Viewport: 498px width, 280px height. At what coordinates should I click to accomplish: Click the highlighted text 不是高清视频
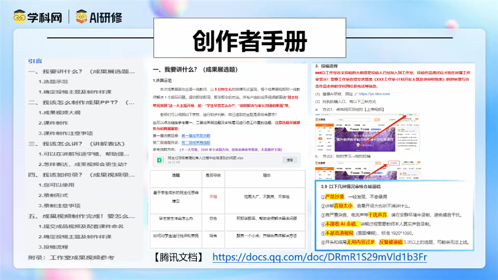[x=339, y=233]
